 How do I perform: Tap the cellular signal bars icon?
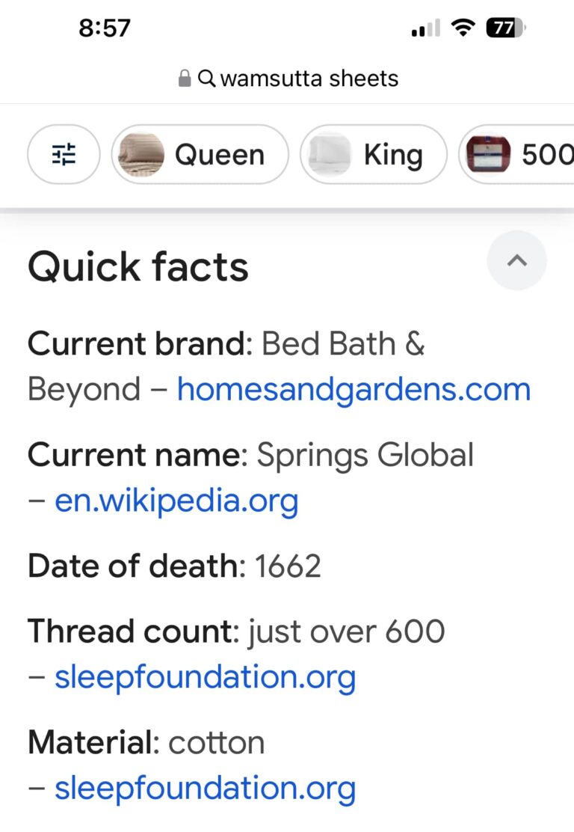(426, 29)
